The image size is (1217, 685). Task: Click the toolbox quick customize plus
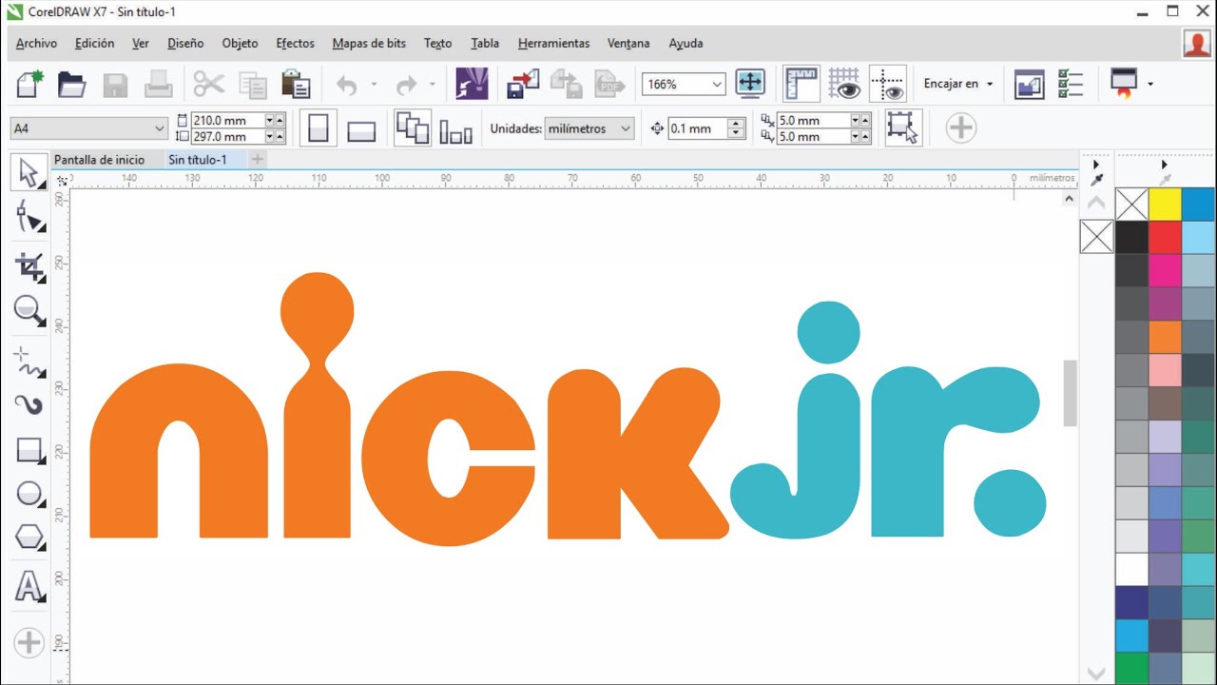pyautogui.click(x=29, y=642)
